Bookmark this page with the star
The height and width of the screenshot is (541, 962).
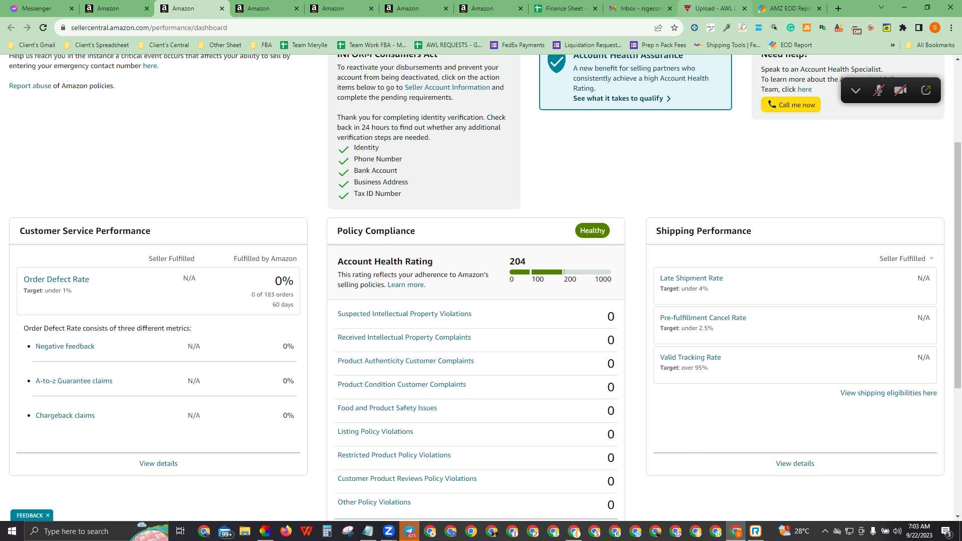pyautogui.click(x=674, y=28)
